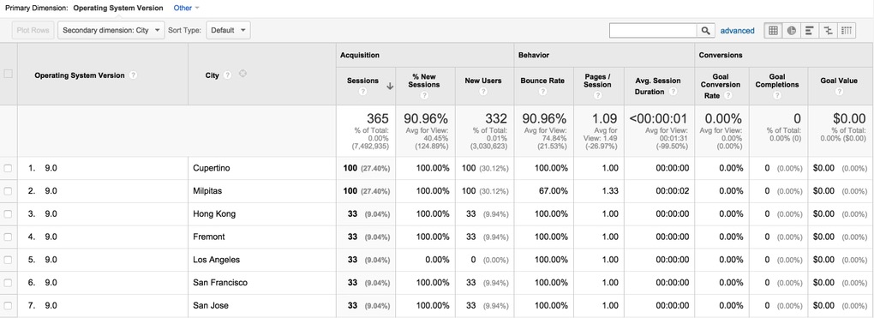Screen dimensions: 874x318
Task: Click the Plot Rows button
Action: coord(33,31)
